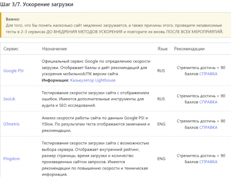Open СПРАВКА link in Google PSI row

pos(208,74)
